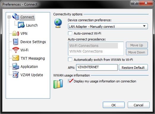Open VZAM Update preferences page
The image size is (155, 114).
(x=32, y=75)
